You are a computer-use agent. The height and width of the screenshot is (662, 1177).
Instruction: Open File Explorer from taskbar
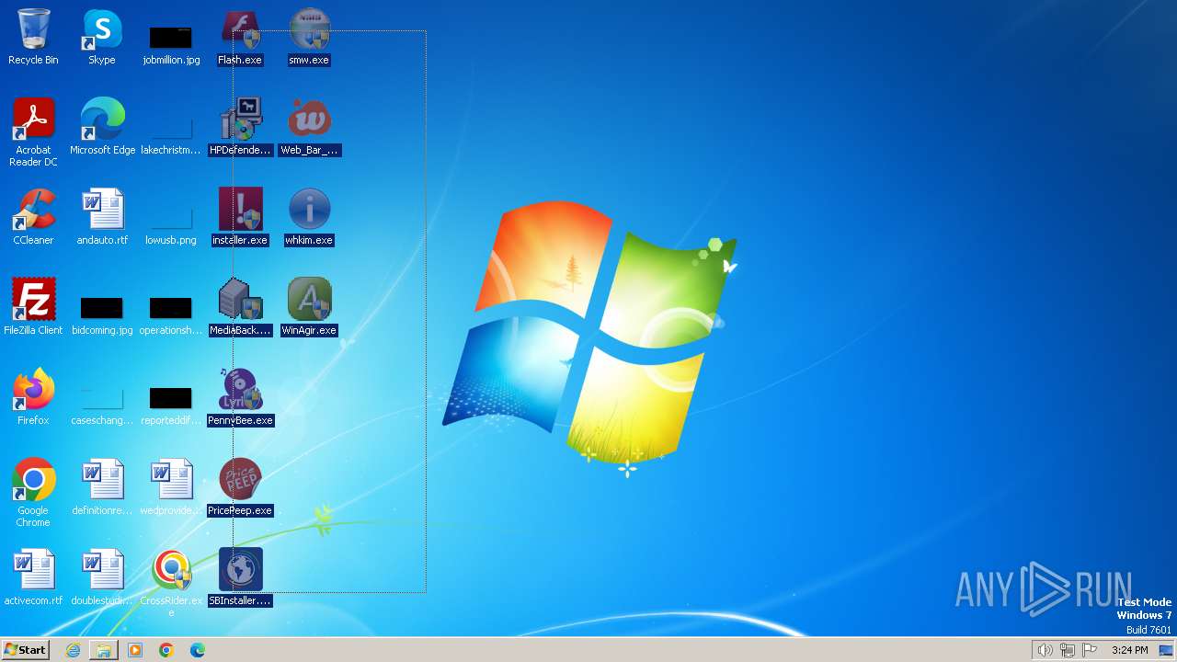click(x=104, y=650)
